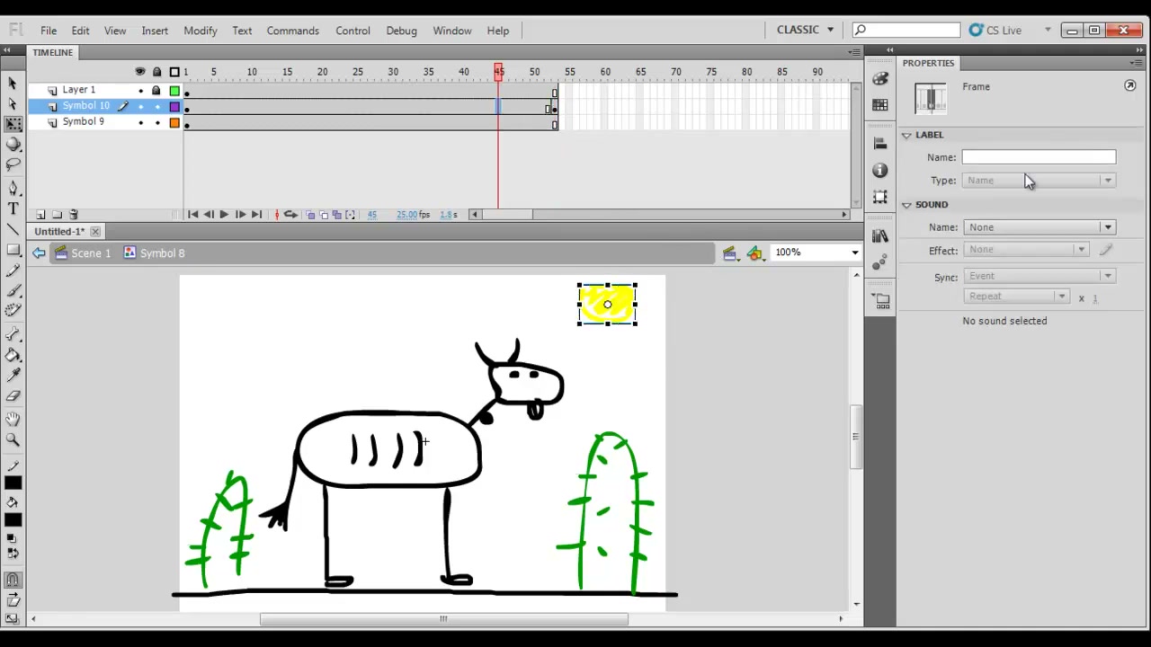The width and height of the screenshot is (1151, 647).
Task: Click the New Layer icon
Action: coord(40,215)
